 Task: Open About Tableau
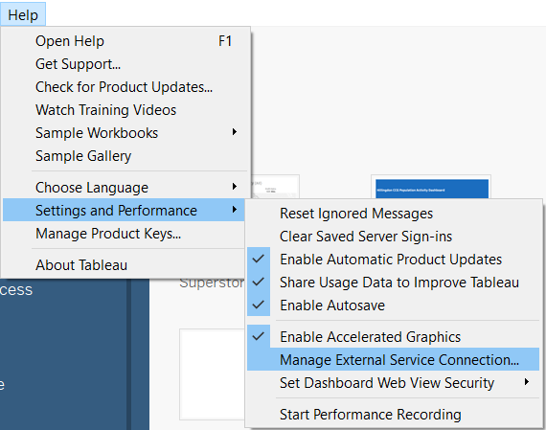click(x=124, y=265)
